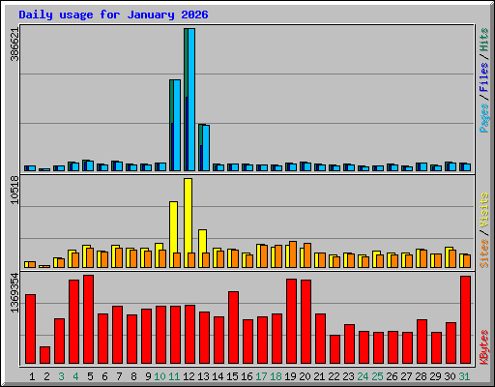Click day label 1 on x-axis
The width and height of the screenshot is (495, 387).
click(32, 376)
